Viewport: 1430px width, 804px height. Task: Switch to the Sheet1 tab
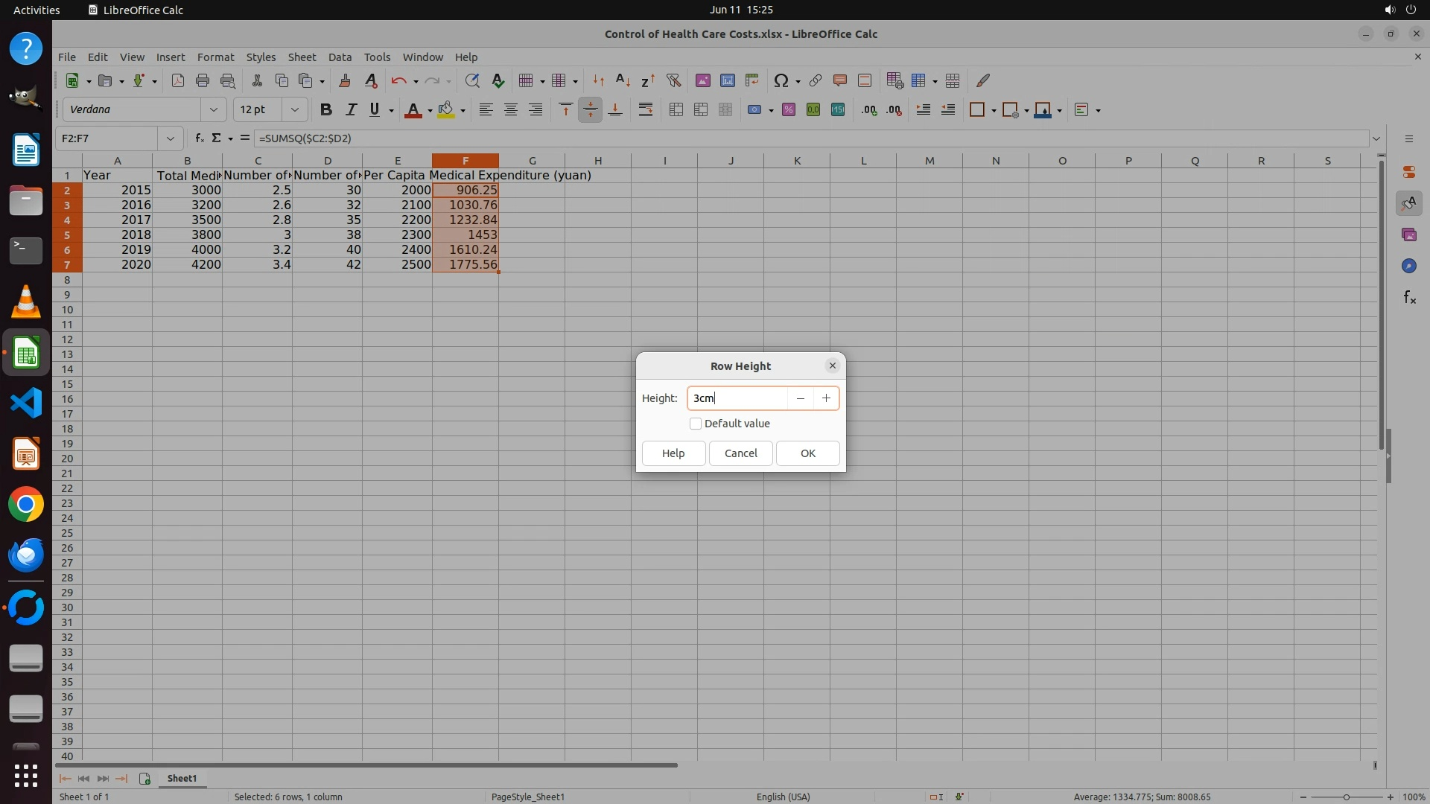coord(182,778)
